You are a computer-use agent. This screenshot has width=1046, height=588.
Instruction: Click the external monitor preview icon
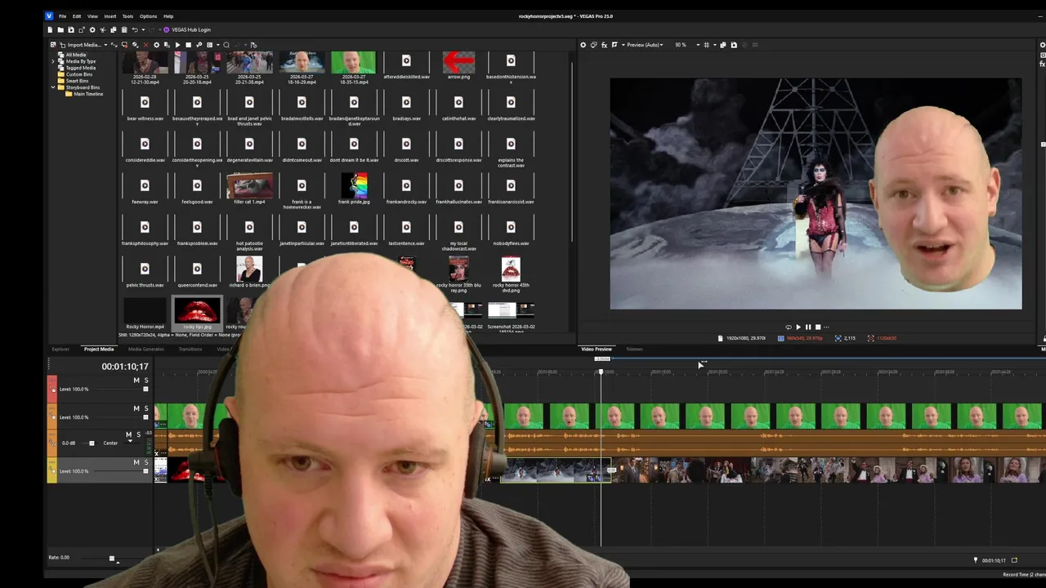point(594,45)
